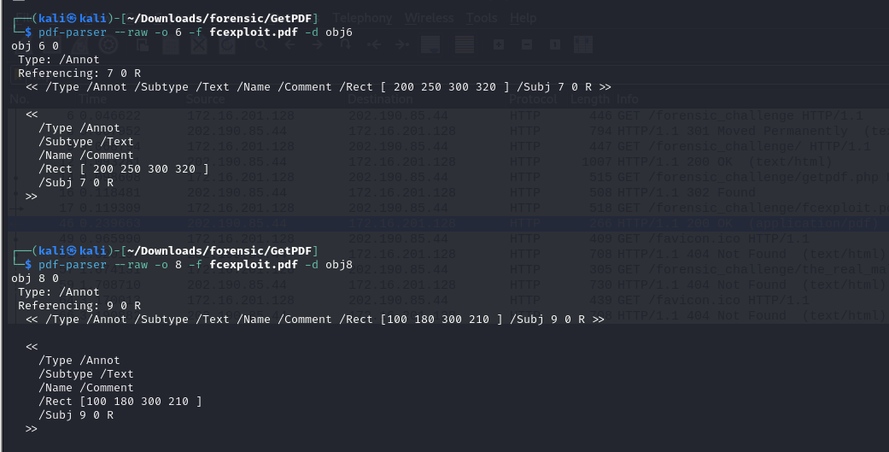Screen dimensions: 889x452
Task: Open the Wireless menu
Action: coord(430,18)
